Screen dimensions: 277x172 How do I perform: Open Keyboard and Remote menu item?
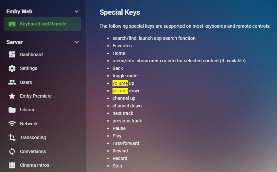43,24
